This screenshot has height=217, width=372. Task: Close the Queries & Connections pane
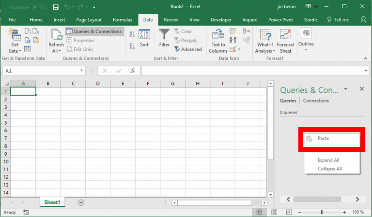(361, 89)
